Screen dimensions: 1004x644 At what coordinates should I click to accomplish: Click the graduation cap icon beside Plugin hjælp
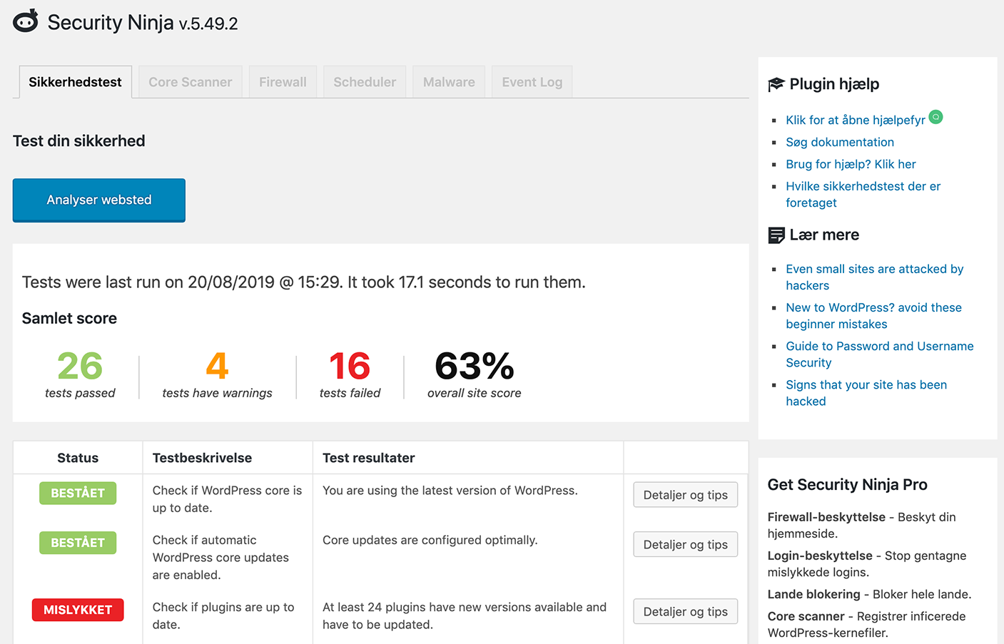(776, 83)
